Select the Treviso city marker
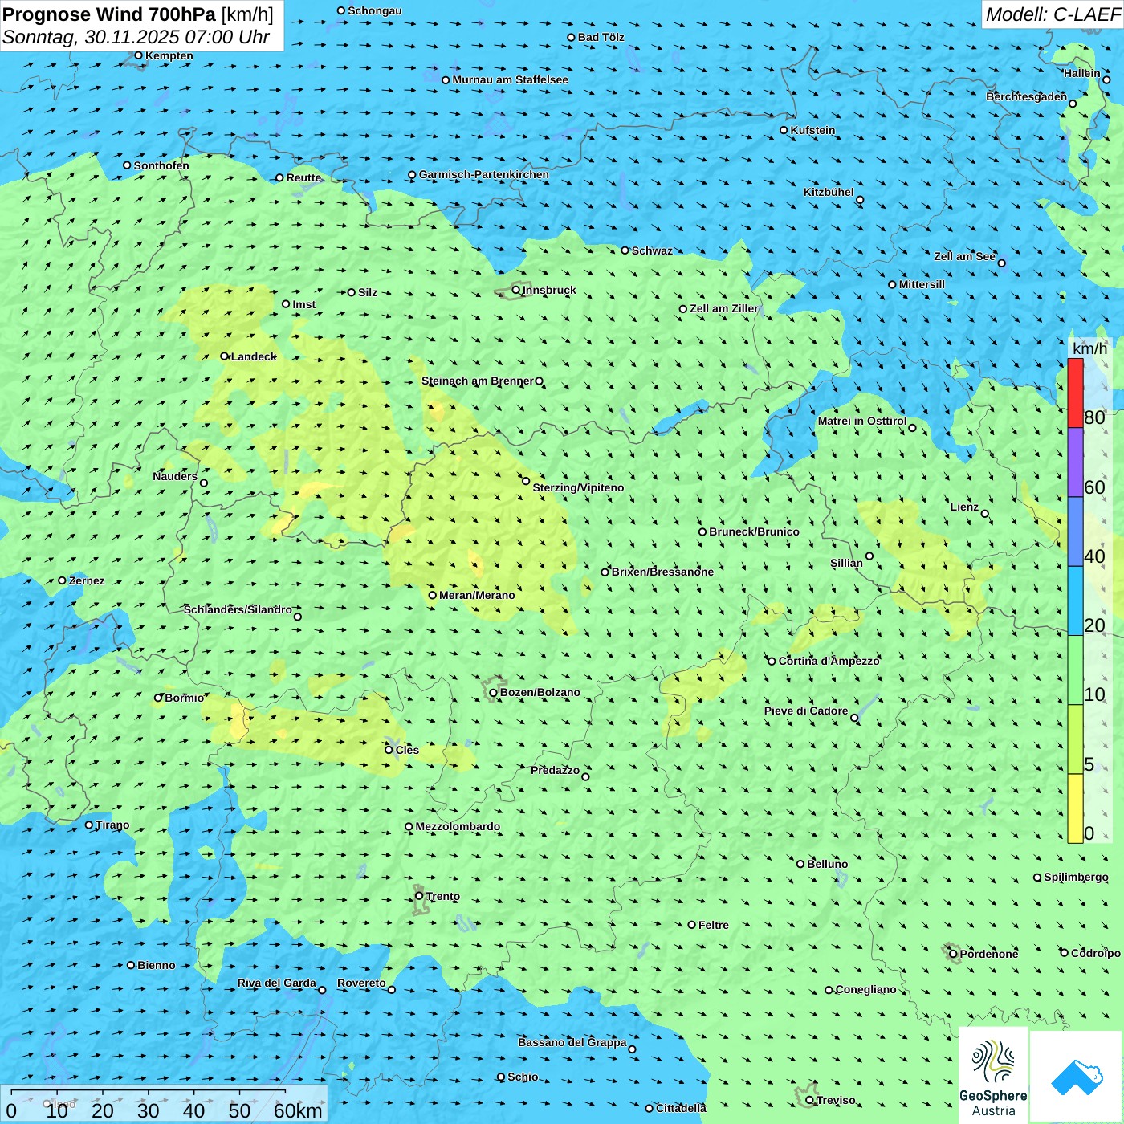This screenshot has width=1124, height=1124. pos(810,1100)
